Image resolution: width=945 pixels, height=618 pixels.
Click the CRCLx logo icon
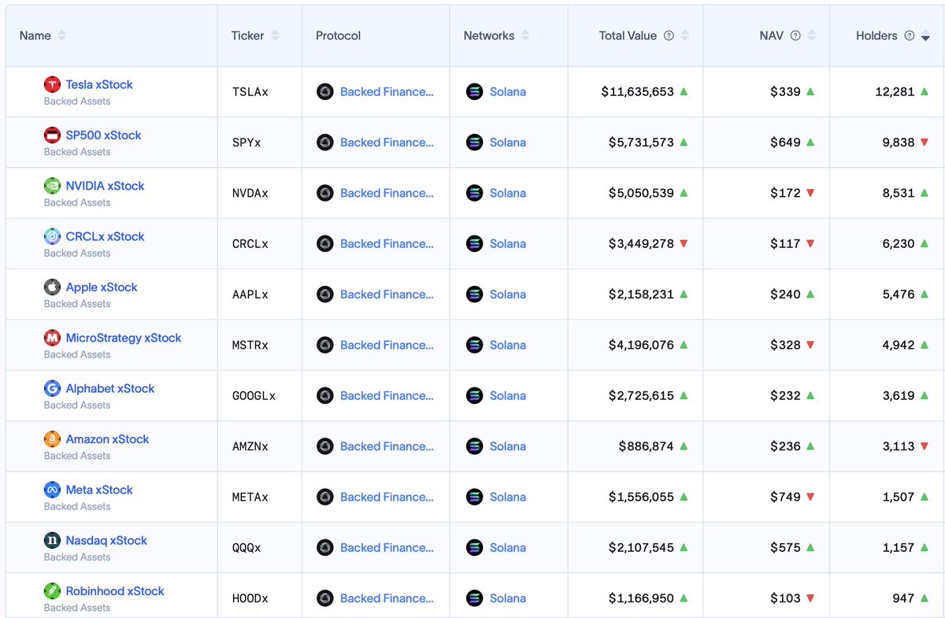tap(53, 236)
